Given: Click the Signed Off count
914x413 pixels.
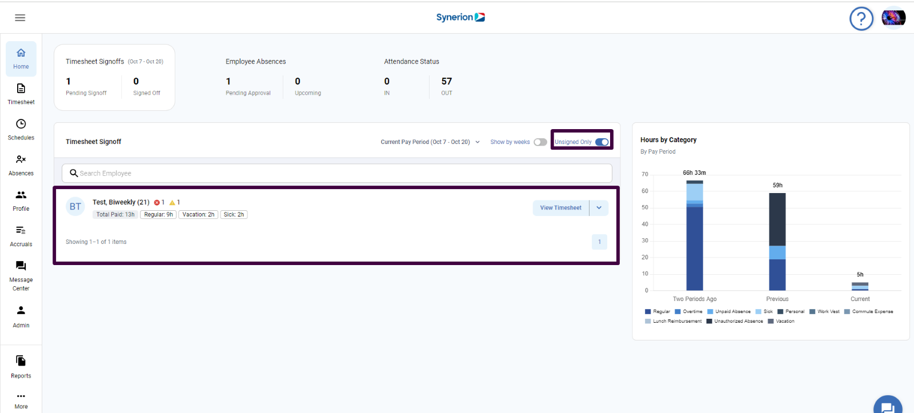Looking at the screenshot, I should coord(136,81).
